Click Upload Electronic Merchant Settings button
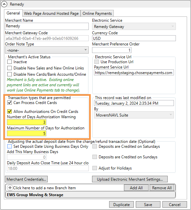The height and width of the screenshot is (210, 191). point(130,179)
